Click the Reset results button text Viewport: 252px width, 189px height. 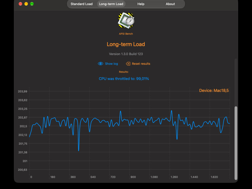141,64
